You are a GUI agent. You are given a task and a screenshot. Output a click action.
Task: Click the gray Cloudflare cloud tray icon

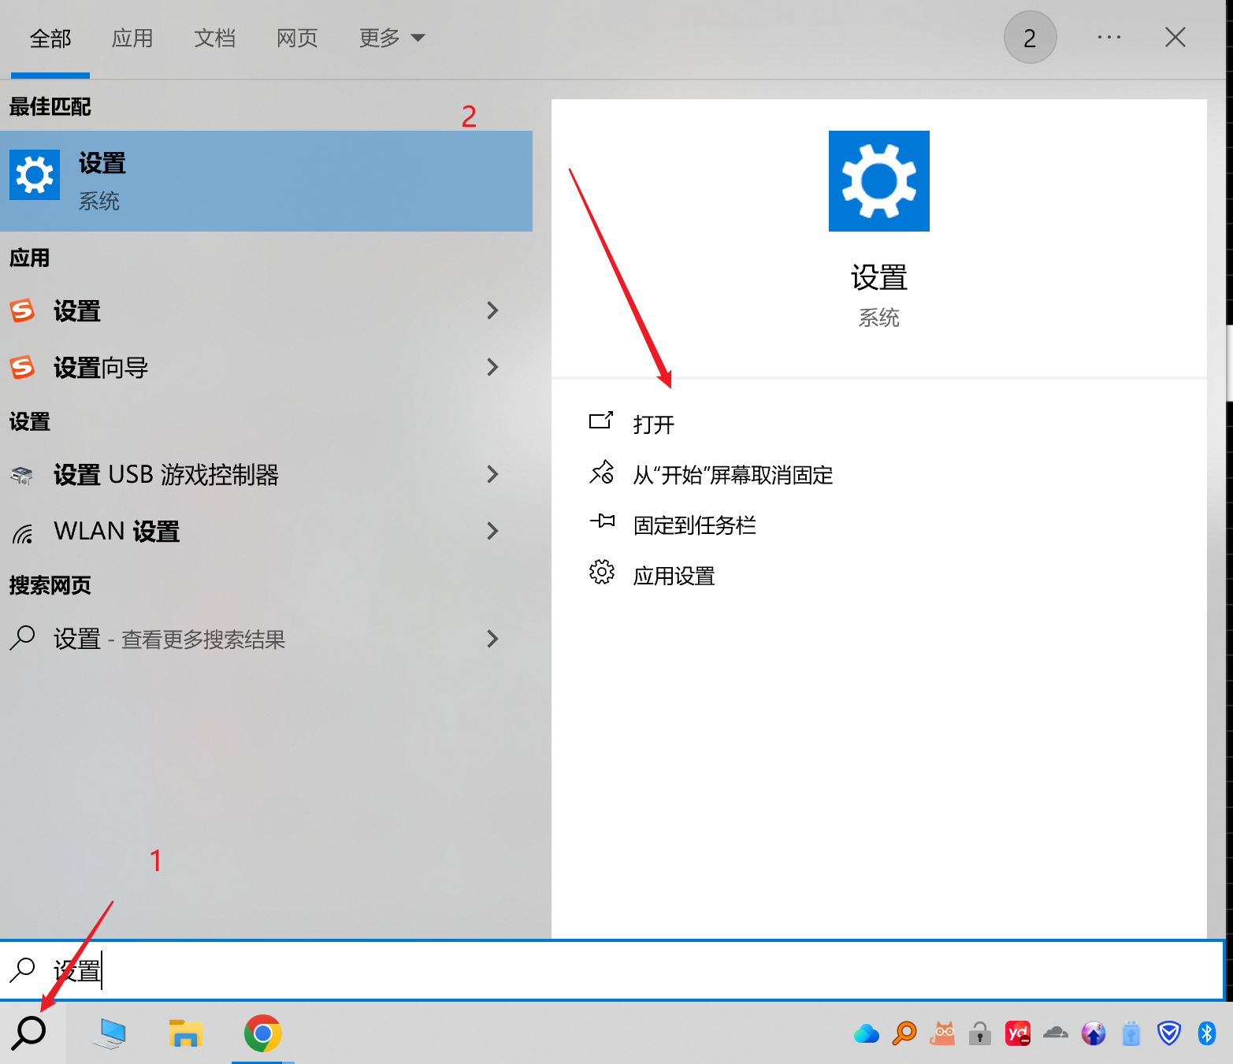[1056, 1032]
